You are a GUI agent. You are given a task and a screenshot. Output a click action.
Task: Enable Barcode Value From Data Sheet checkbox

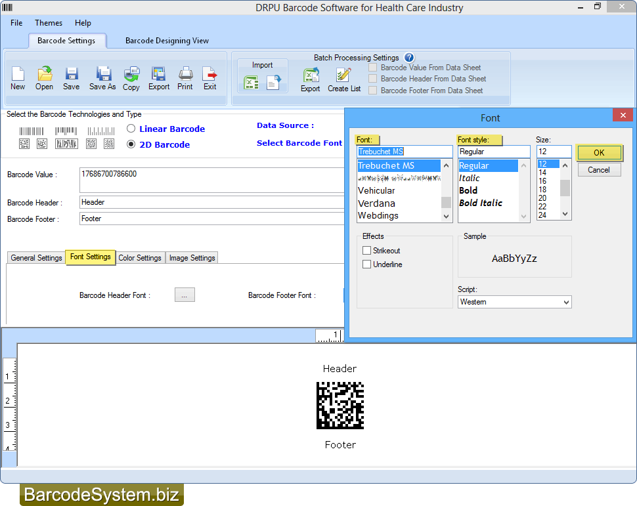[x=372, y=68]
